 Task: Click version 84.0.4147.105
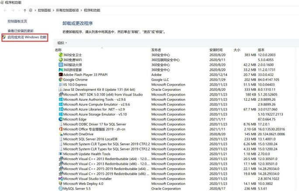(268, 79)
